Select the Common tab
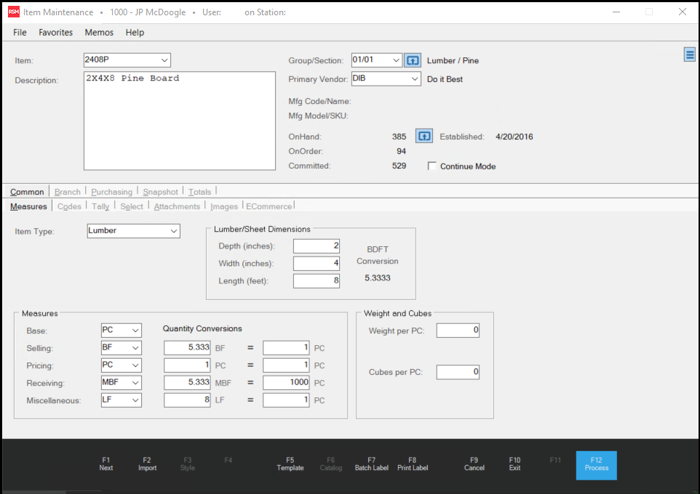 pyautogui.click(x=27, y=192)
